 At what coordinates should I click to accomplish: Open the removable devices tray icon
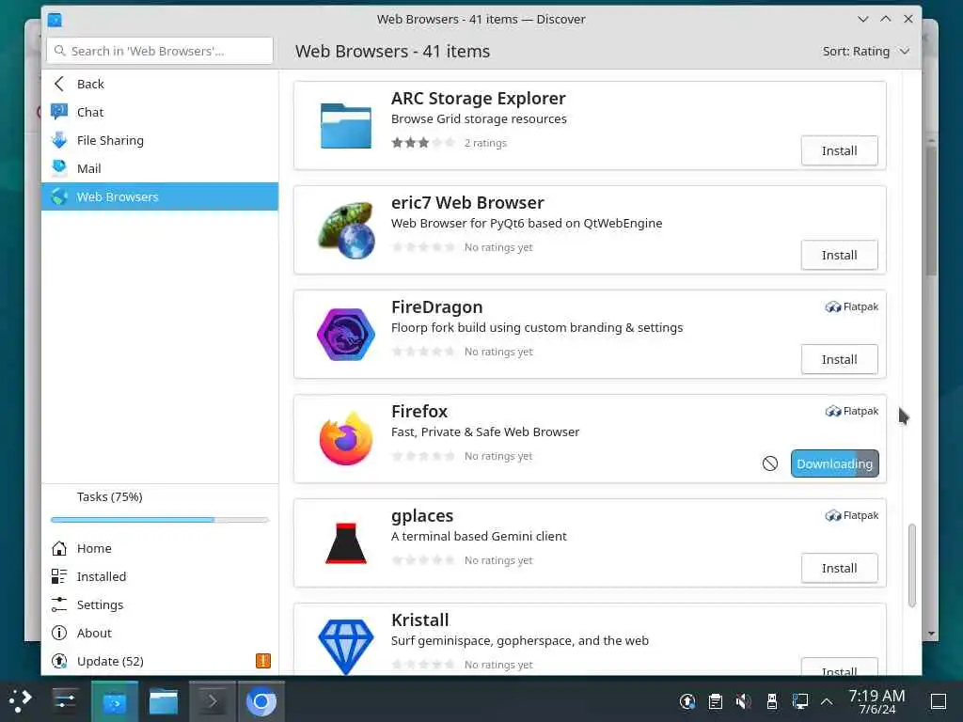click(772, 701)
